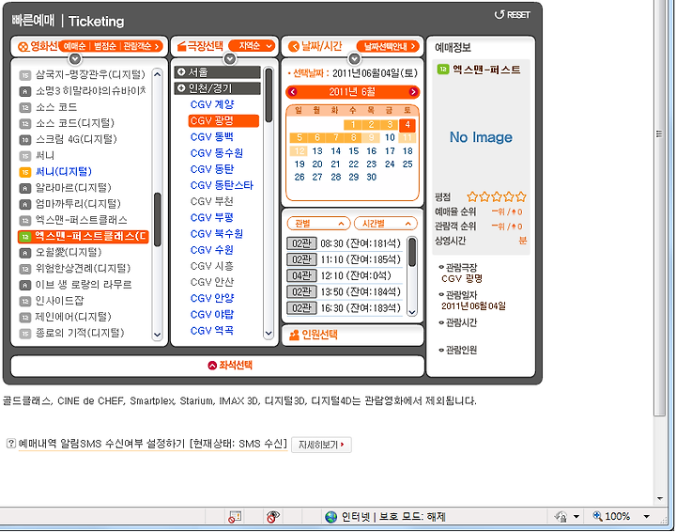Click the internet zone globe icon
Screen dimensions: 676x532
[x=330, y=516]
